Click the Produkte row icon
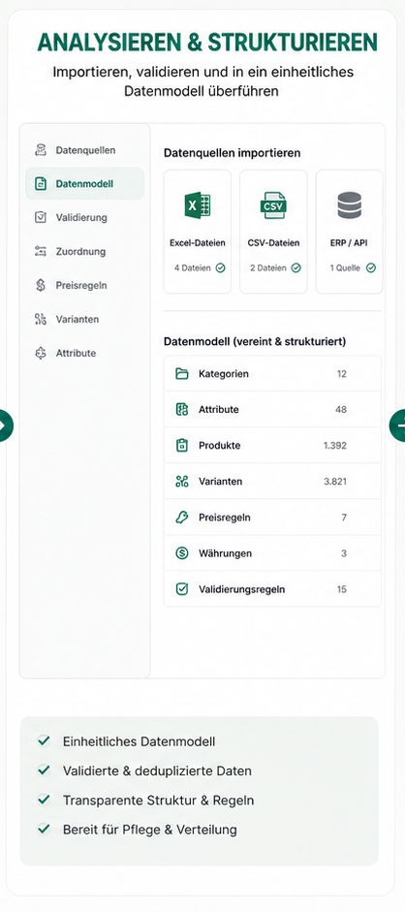This screenshot has width=405, height=912. [x=182, y=446]
